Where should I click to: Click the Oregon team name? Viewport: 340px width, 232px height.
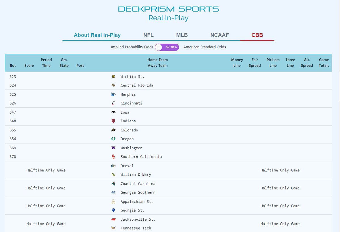click(127, 139)
